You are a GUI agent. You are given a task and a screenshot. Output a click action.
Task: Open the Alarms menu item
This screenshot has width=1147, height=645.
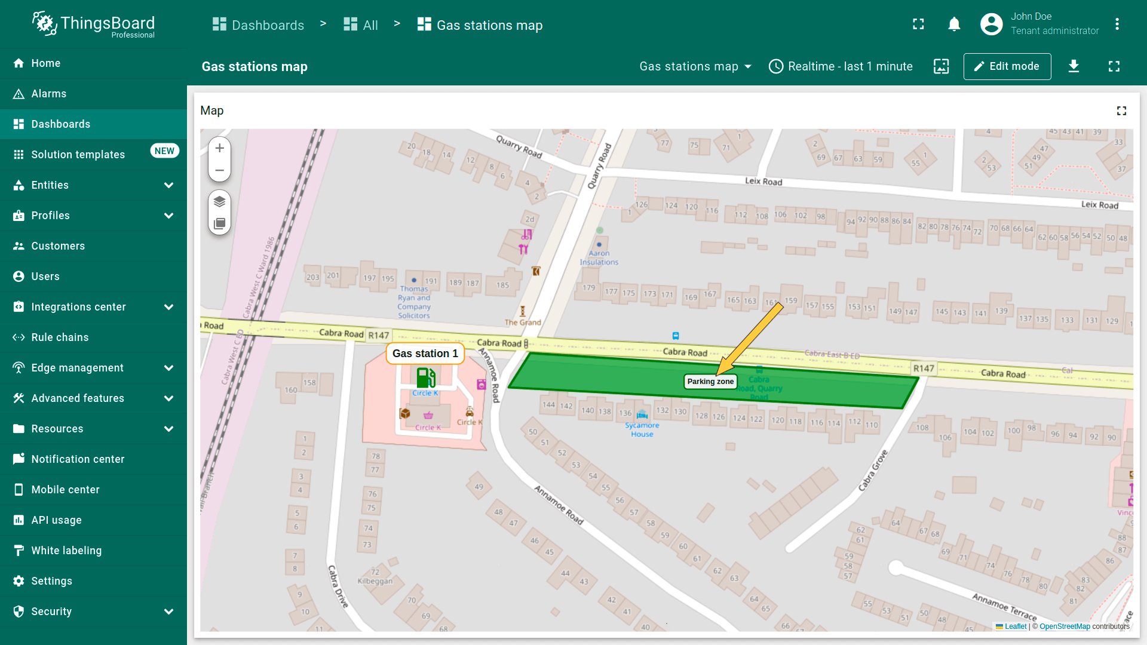[x=49, y=94]
